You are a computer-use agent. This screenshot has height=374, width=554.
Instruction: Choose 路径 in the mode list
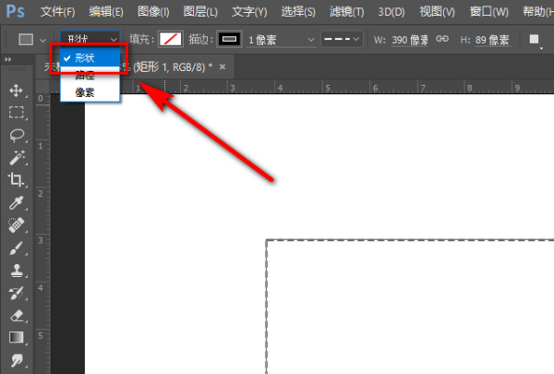pos(90,75)
